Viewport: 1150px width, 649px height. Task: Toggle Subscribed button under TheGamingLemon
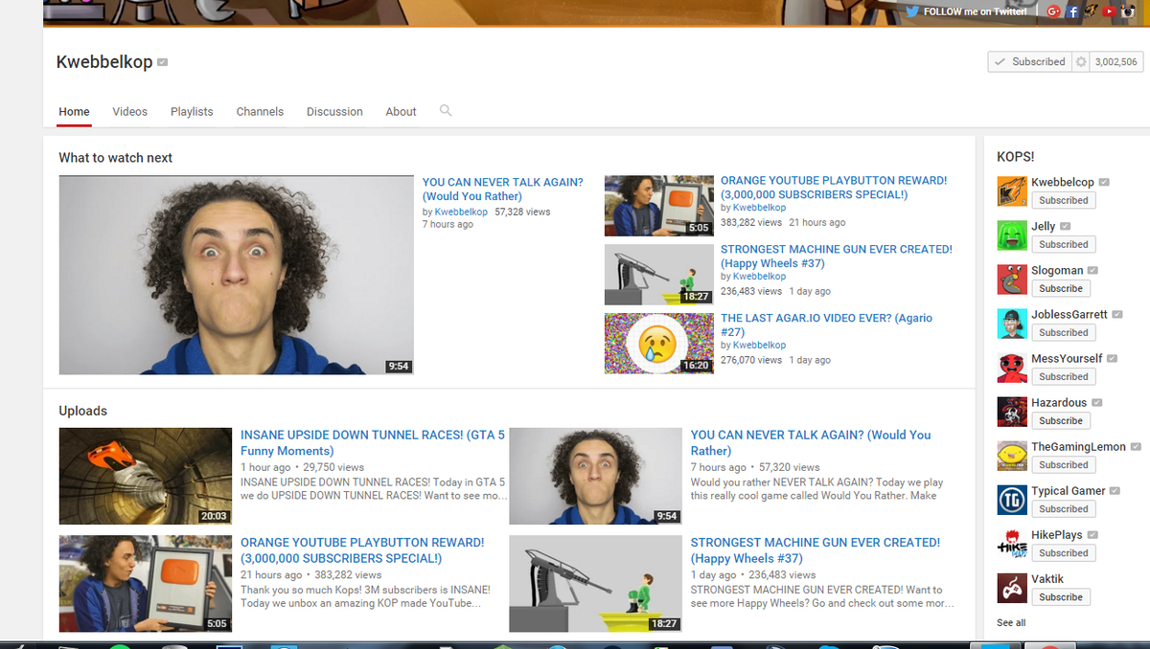point(1063,464)
